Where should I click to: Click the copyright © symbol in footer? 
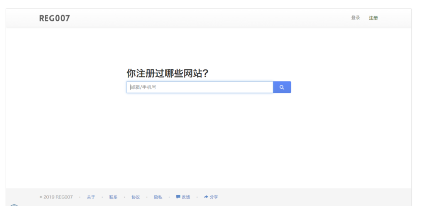pyautogui.click(x=41, y=197)
